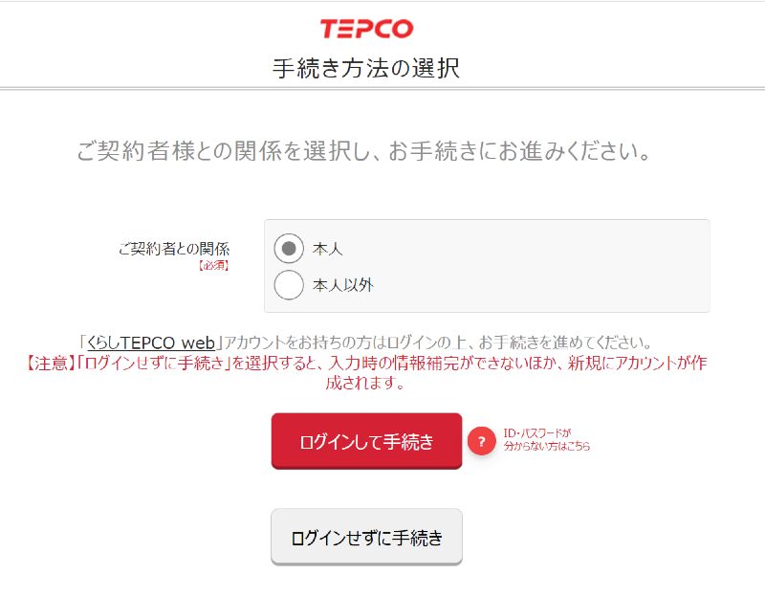Click the ご契約者との関係 field label
765x597 pixels.
[x=174, y=249]
